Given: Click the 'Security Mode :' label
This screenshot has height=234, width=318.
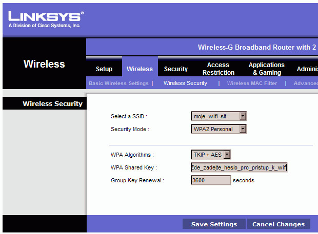Looking at the screenshot, I should [x=130, y=129].
